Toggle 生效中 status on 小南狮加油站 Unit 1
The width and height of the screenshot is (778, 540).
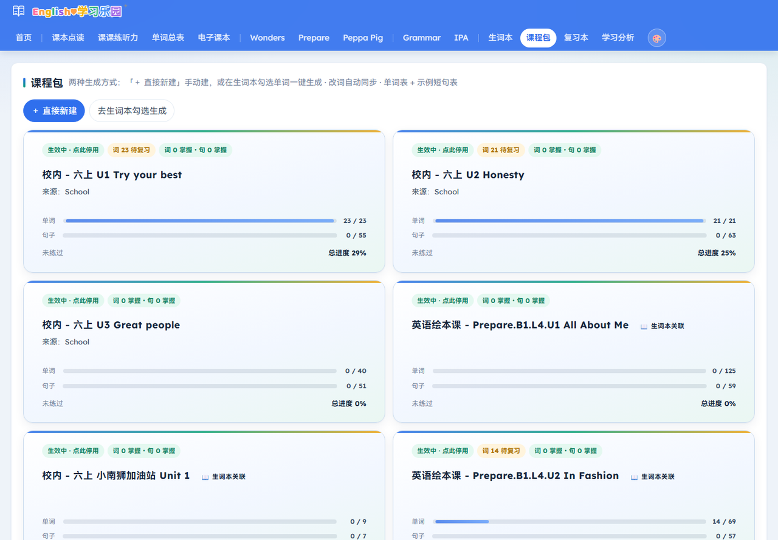pos(73,451)
